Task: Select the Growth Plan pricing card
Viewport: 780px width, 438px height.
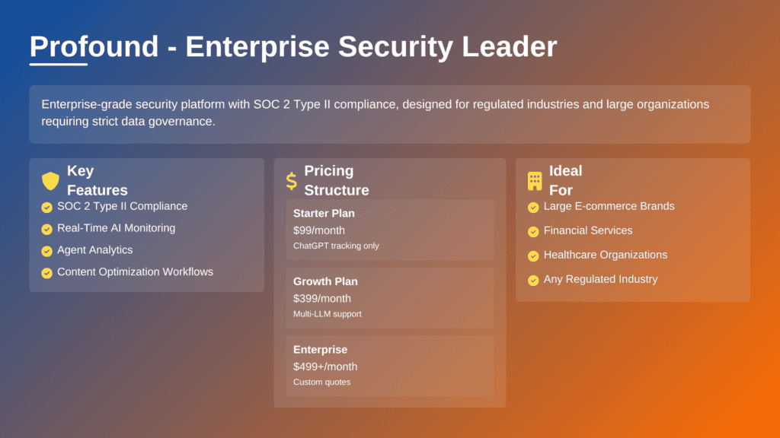Action: 390,297
